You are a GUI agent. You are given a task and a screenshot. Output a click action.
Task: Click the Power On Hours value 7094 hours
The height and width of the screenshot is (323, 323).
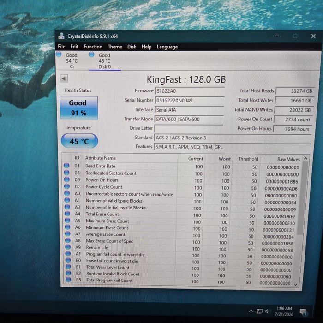[x=293, y=129]
